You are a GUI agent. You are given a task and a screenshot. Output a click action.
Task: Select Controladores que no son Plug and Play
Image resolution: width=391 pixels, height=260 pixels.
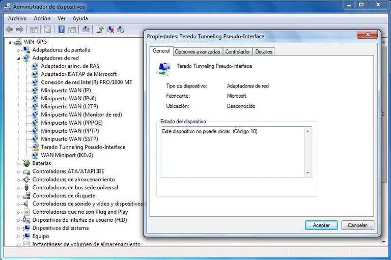[x=80, y=212]
